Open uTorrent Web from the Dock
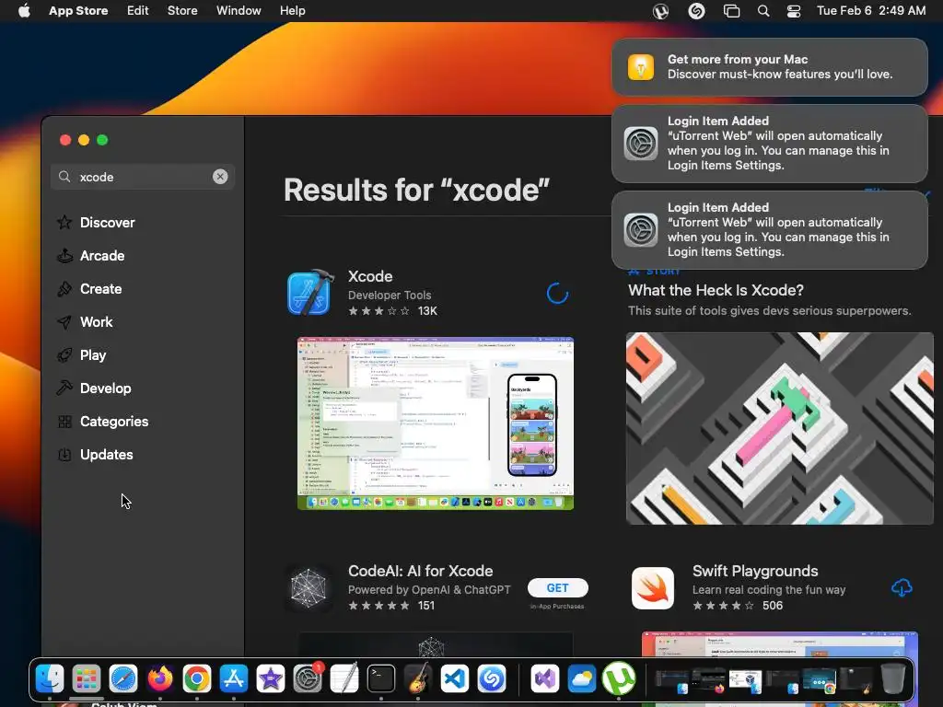This screenshot has width=943, height=707. (x=619, y=678)
